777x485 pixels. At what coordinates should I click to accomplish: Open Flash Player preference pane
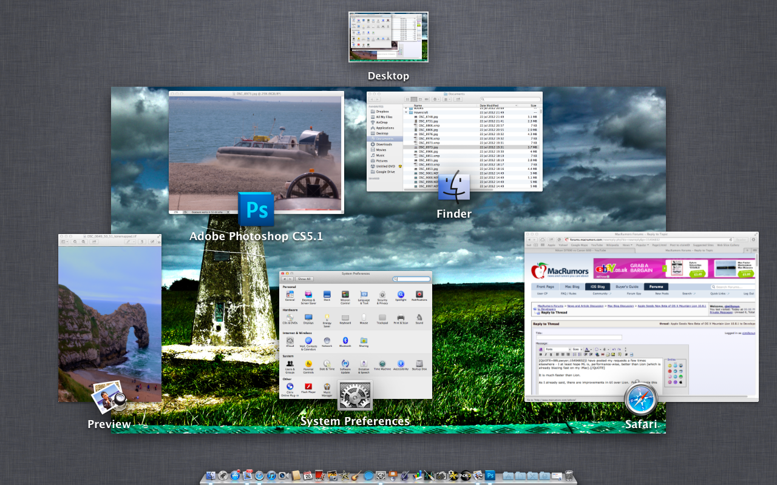[x=308, y=388]
